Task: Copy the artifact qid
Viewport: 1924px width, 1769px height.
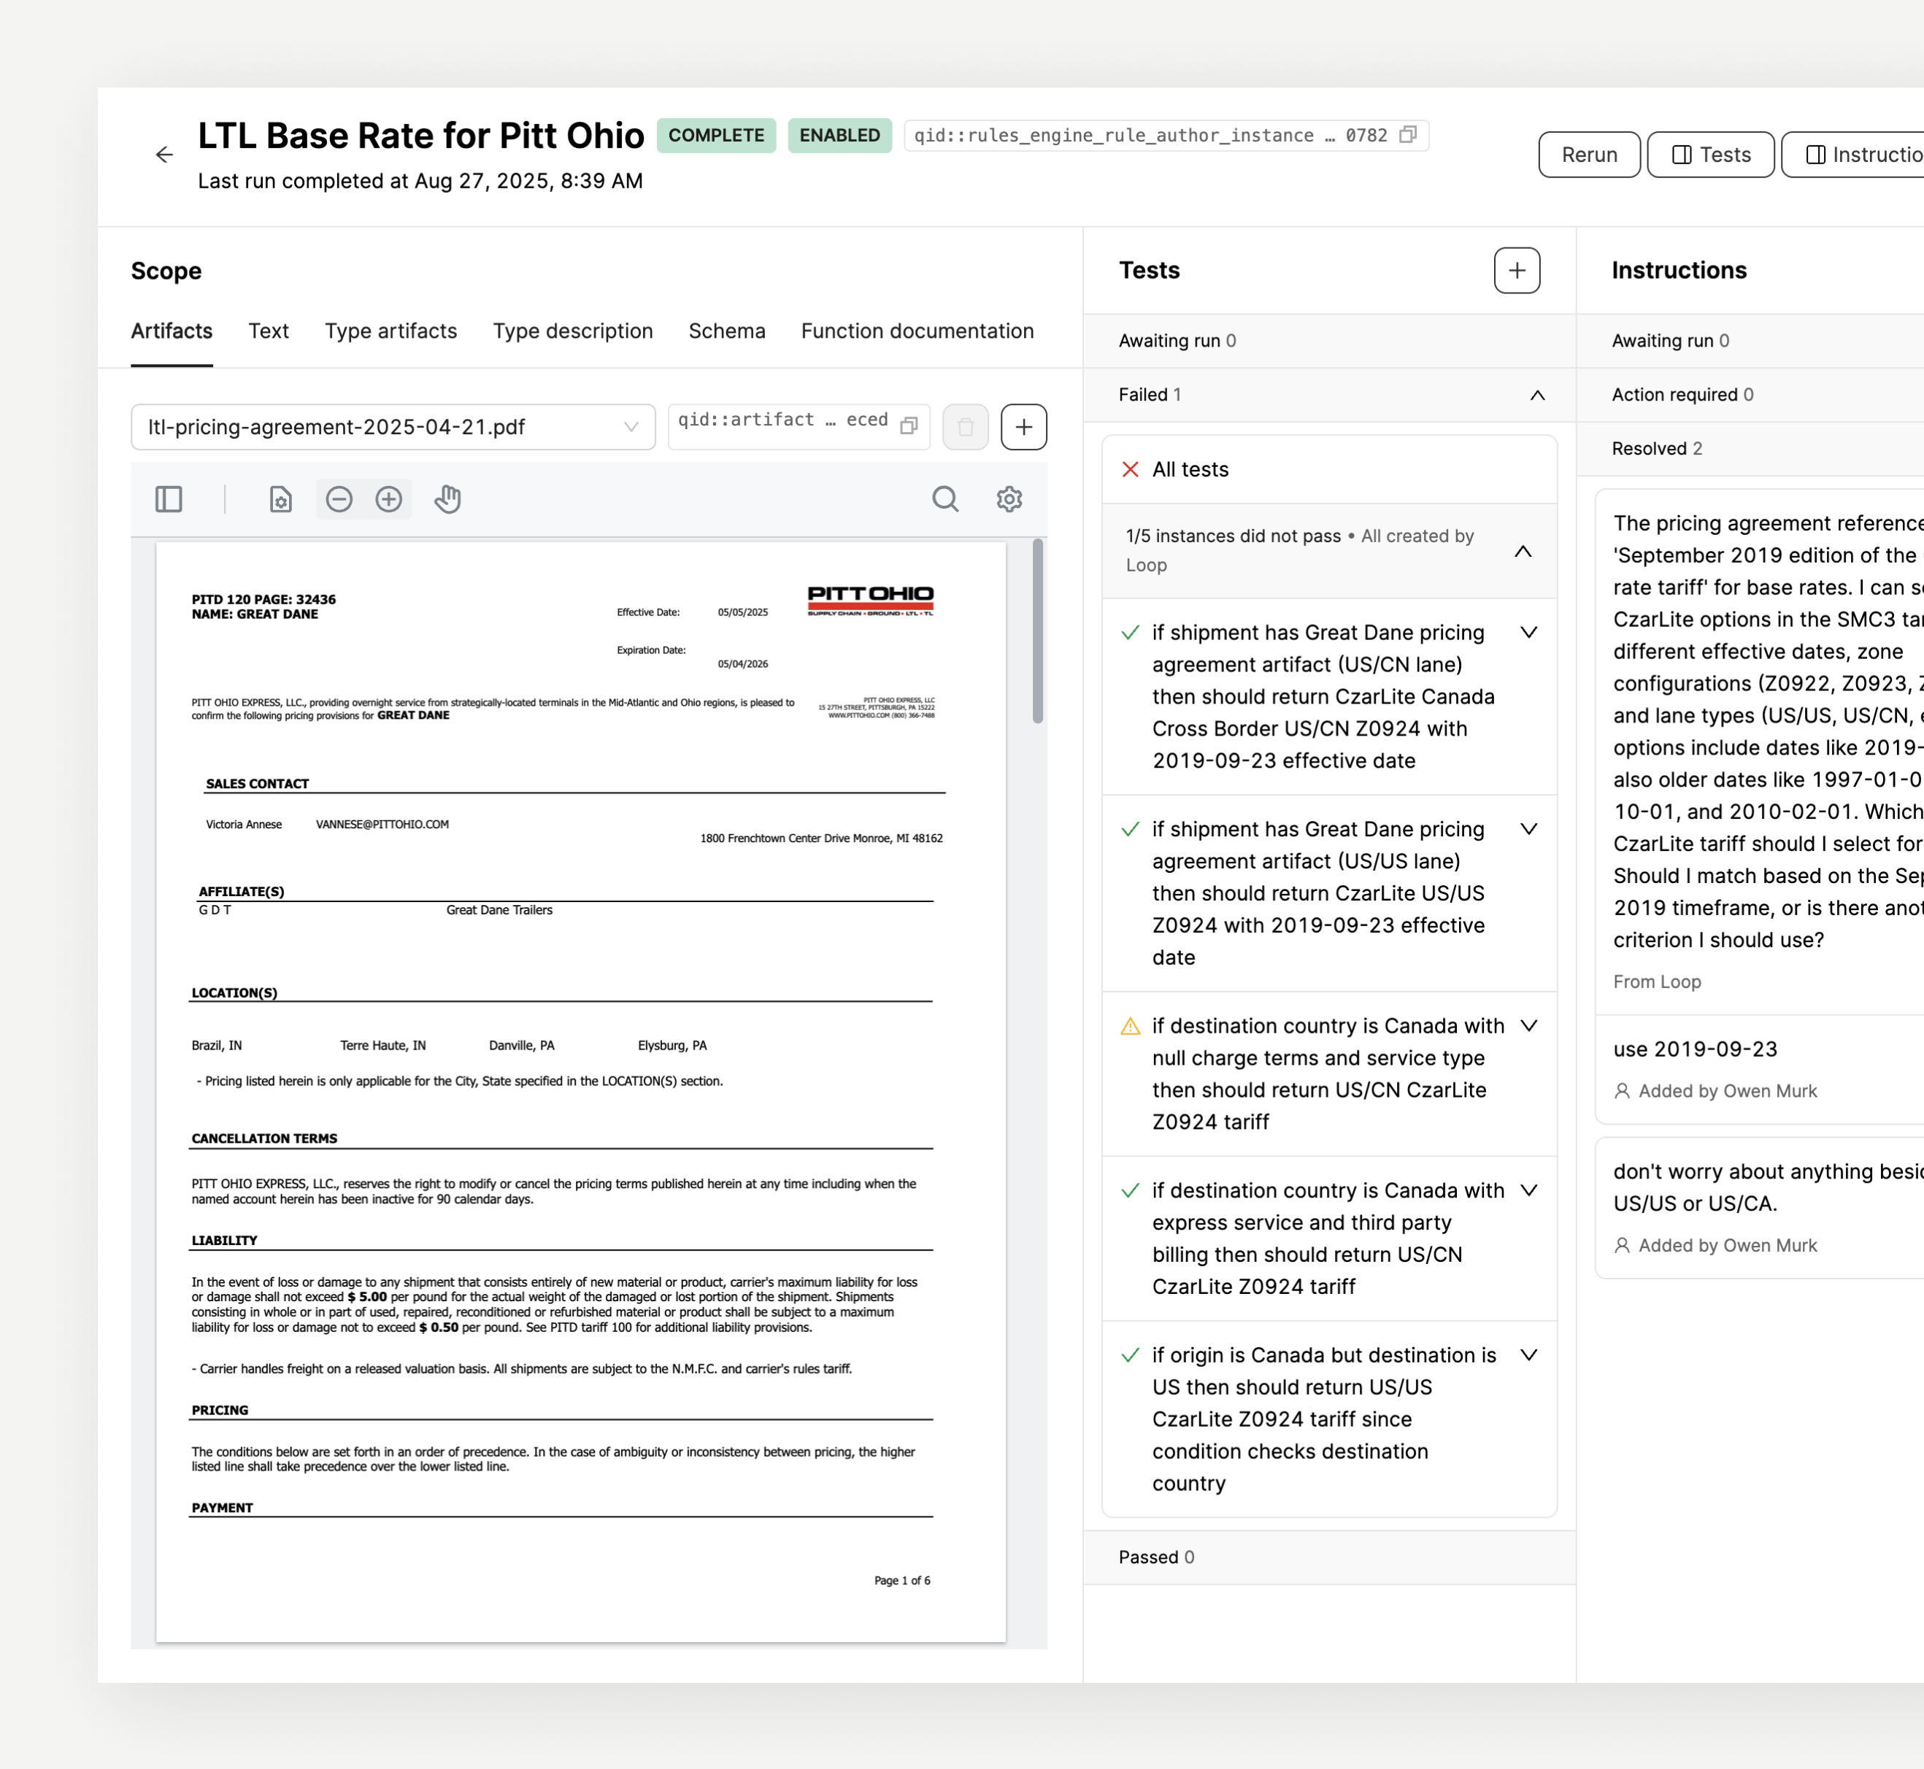Action: pyautogui.click(x=909, y=425)
